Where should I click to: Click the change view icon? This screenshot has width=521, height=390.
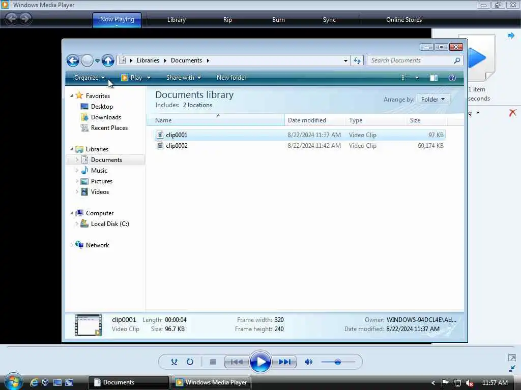click(404, 78)
